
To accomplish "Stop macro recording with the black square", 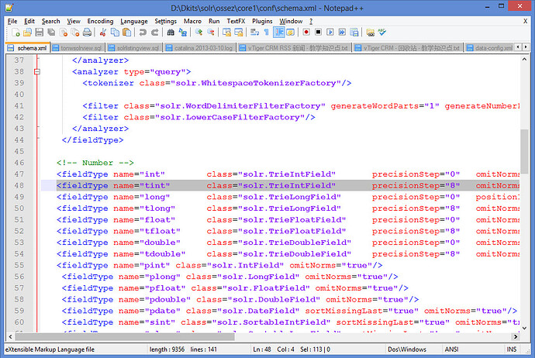I will [318, 33].
